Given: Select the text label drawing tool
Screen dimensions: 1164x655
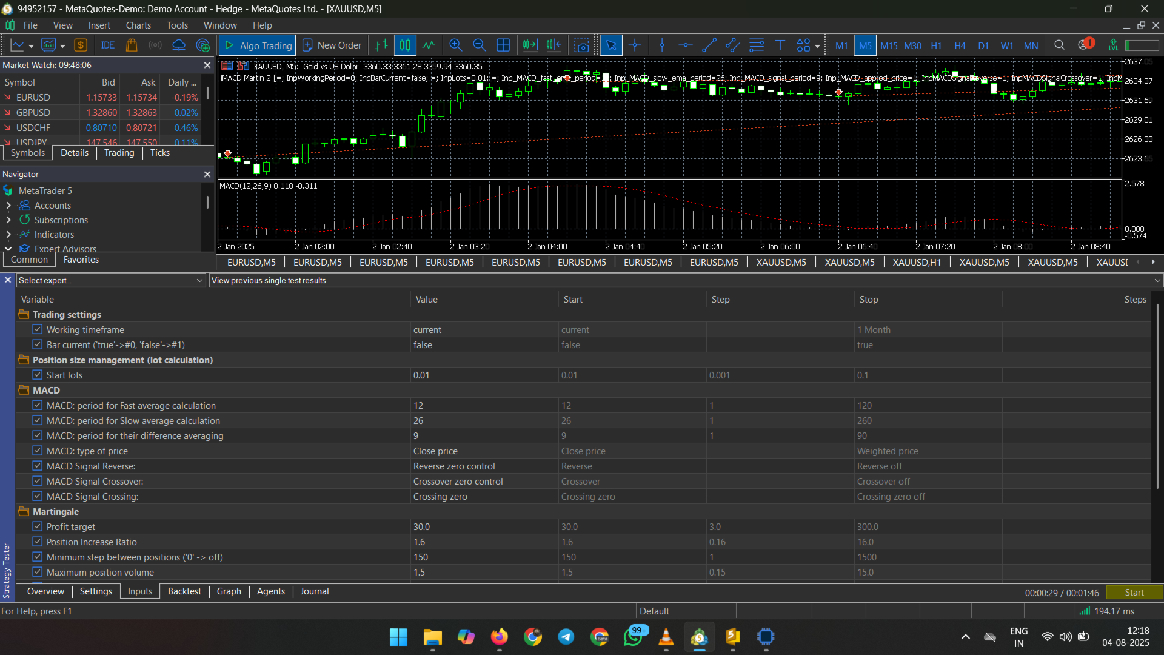Looking at the screenshot, I should tap(780, 45).
